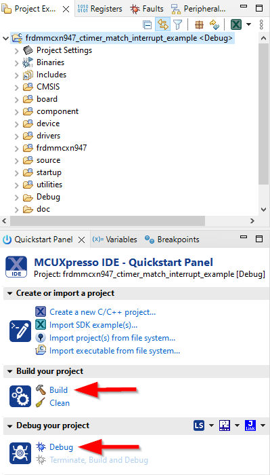The height and width of the screenshot is (475, 270).
Task: Open the Project Explorer filter icon
Action: point(178,24)
